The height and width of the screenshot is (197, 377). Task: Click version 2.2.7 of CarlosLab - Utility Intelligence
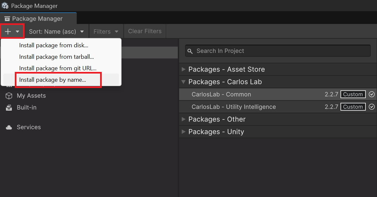click(x=331, y=107)
